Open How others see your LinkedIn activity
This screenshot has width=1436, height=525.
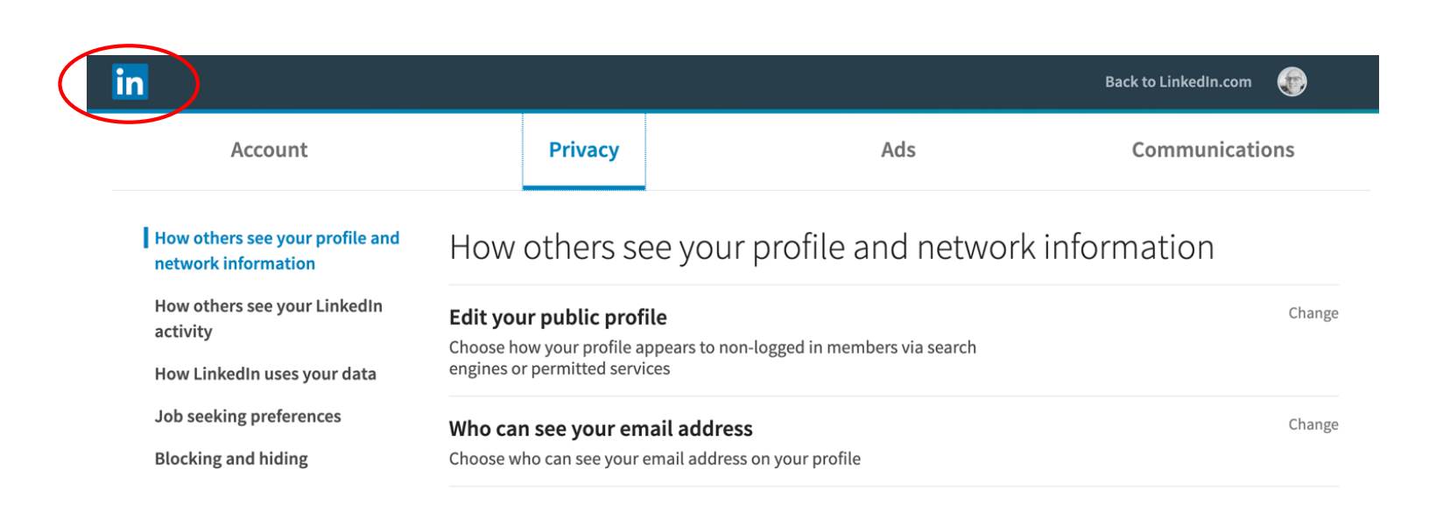pos(268,318)
